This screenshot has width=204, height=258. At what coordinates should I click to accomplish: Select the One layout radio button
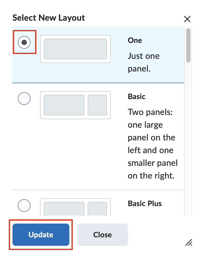pos(24,42)
